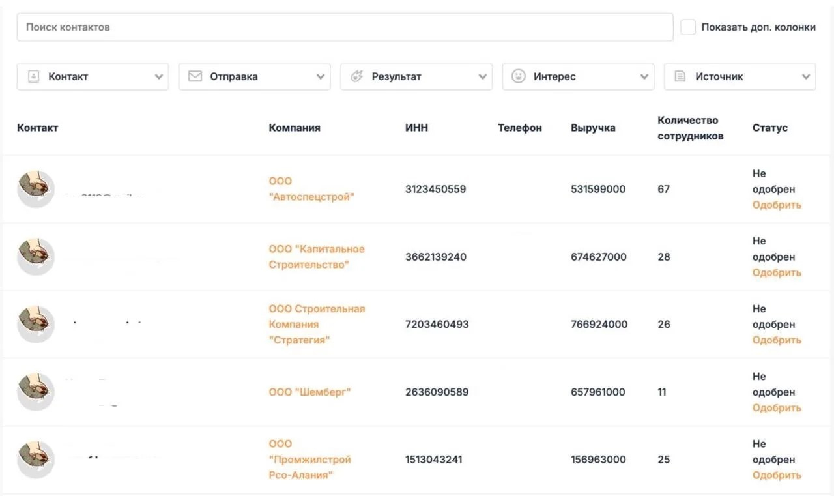
Task: Click employee count 25
Action: (664, 460)
